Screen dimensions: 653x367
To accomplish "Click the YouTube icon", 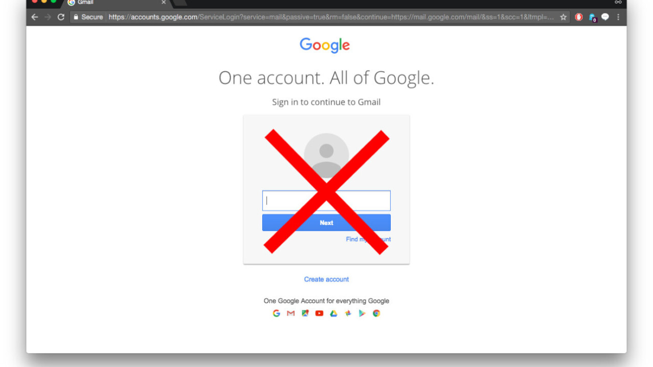I will pyautogui.click(x=319, y=313).
